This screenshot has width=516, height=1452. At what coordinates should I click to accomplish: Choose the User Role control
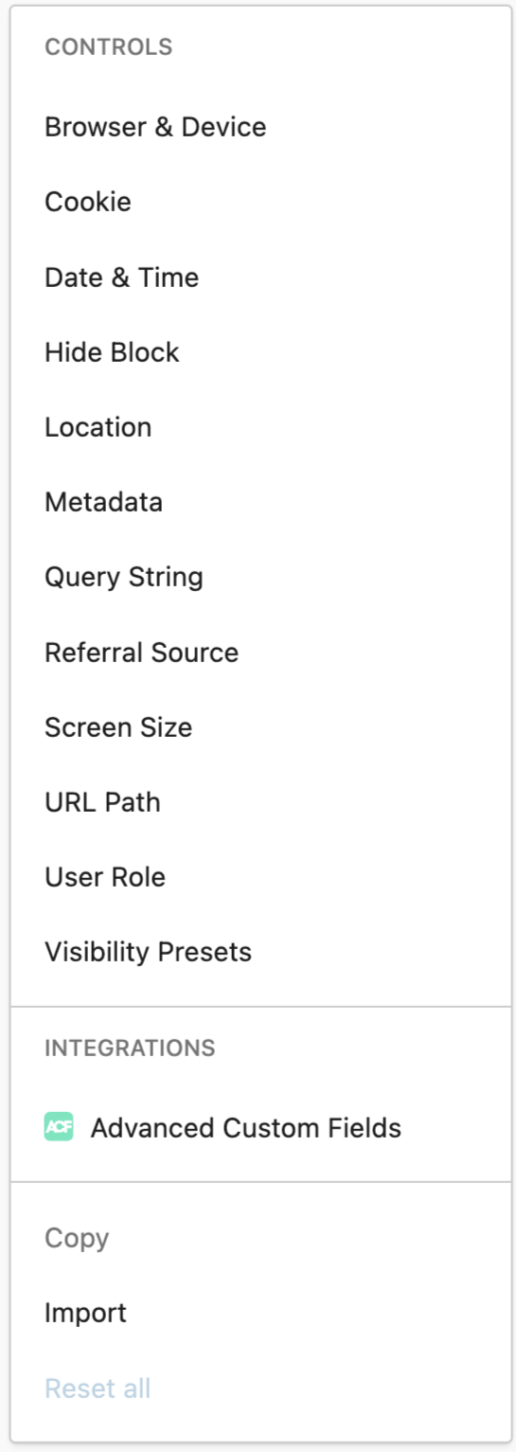(x=260, y=877)
